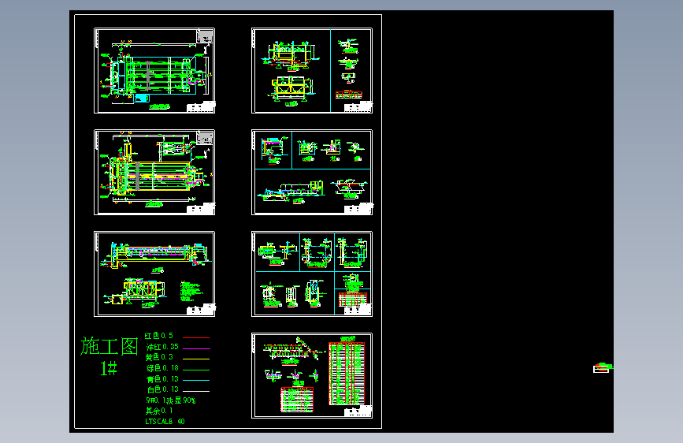Select the 9和0.1淡显90% note

pyautogui.click(x=171, y=400)
